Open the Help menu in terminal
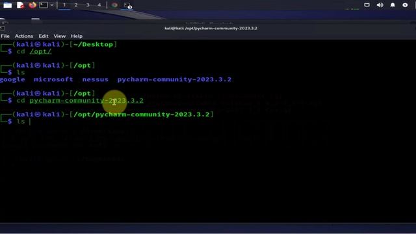Viewport: 416px width, 234px height. coord(77,36)
